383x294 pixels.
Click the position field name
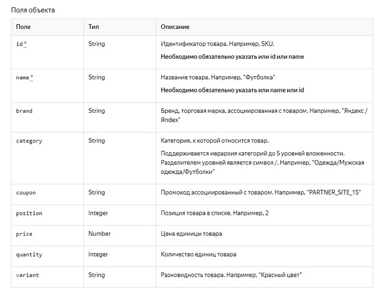[x=29, y=213]
